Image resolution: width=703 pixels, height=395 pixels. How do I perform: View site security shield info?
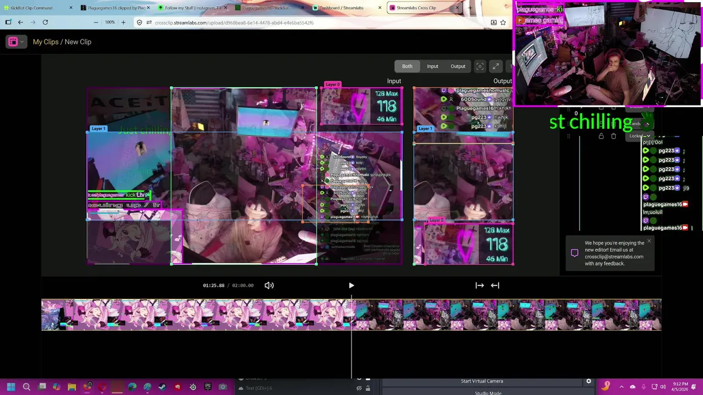pyautogui.click(x=140, y=22)
